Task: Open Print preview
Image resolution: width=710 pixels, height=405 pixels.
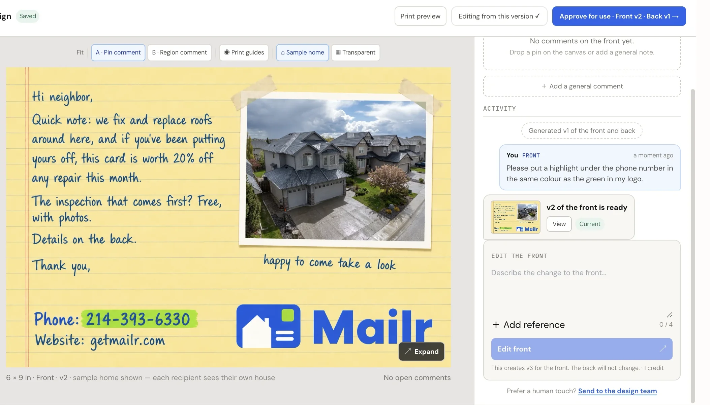Action: [x=420, y=16]
